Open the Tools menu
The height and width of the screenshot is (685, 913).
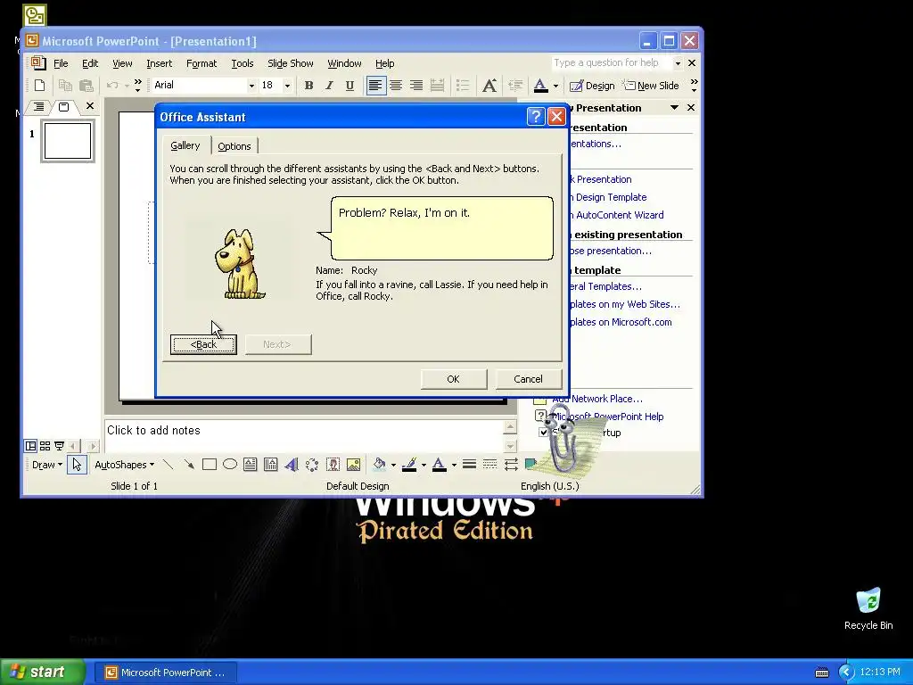pyautogui.click(x=243, y=63)
